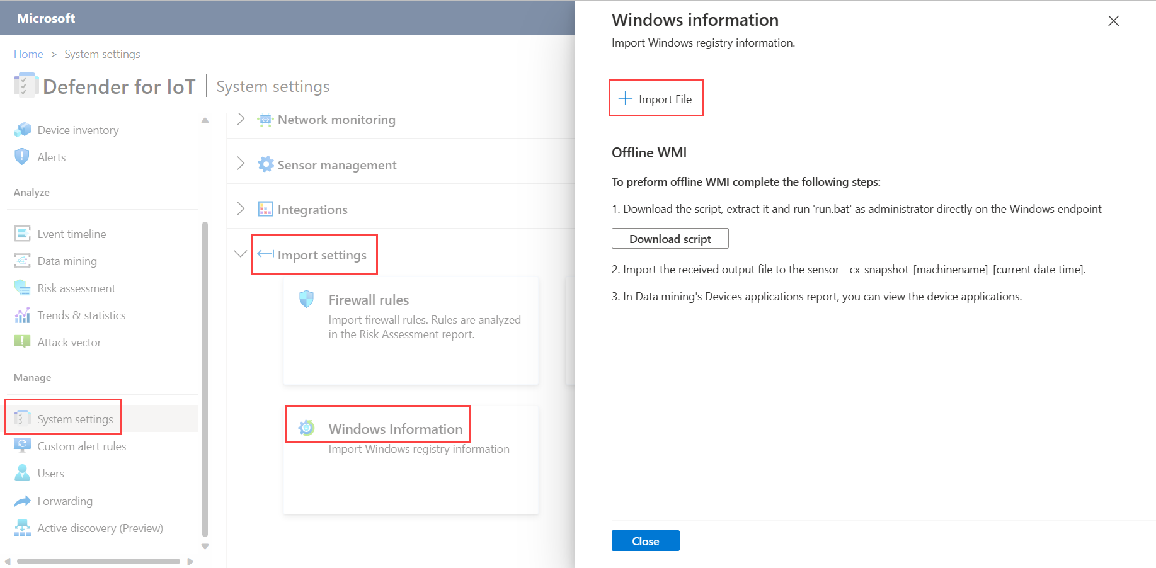Screen dimensions: 1156x568
Task: Click the Defender for IoT header icon
Action: tap(26, 86)
